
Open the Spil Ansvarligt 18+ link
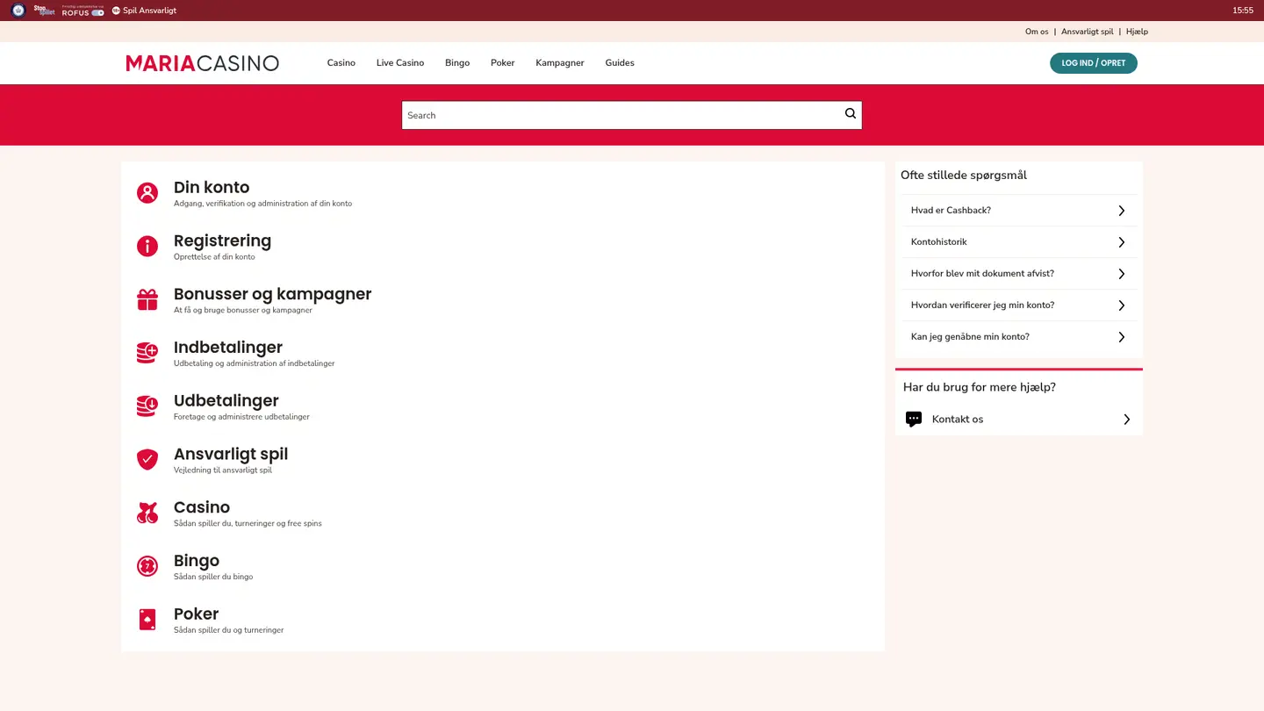click(x=144, y=11)
